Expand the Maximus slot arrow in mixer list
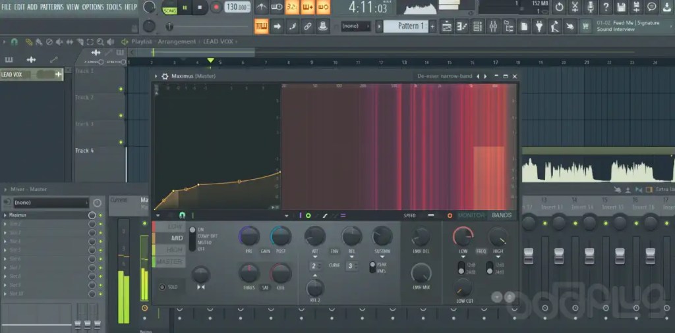Image resolution: width=675 pixels, height=333 pixels. (x=5, y=215)
